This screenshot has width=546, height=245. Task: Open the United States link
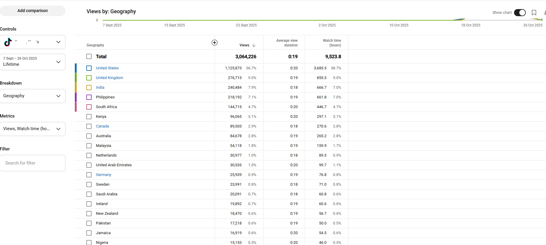pos(107,68)
